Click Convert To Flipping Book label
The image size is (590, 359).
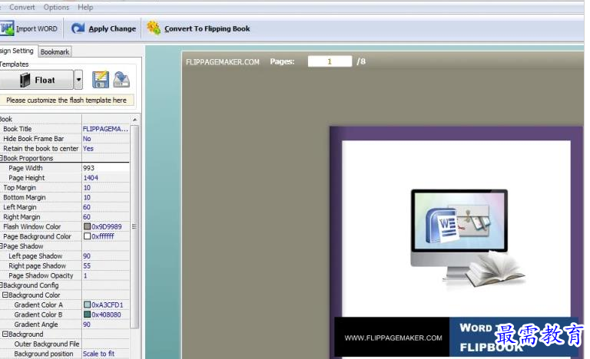[x=207, y=28]
